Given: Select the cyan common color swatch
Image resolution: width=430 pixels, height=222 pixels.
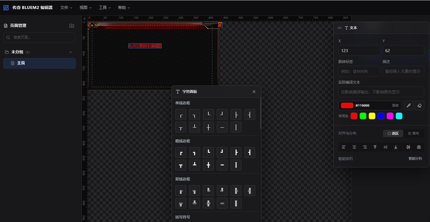Looking at the screenshot, I should (x=399, y=116).
